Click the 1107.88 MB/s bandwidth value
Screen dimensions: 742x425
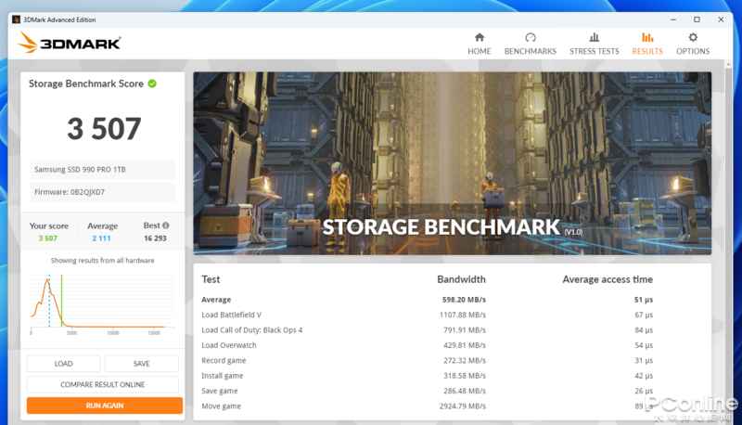pos(462,315)
